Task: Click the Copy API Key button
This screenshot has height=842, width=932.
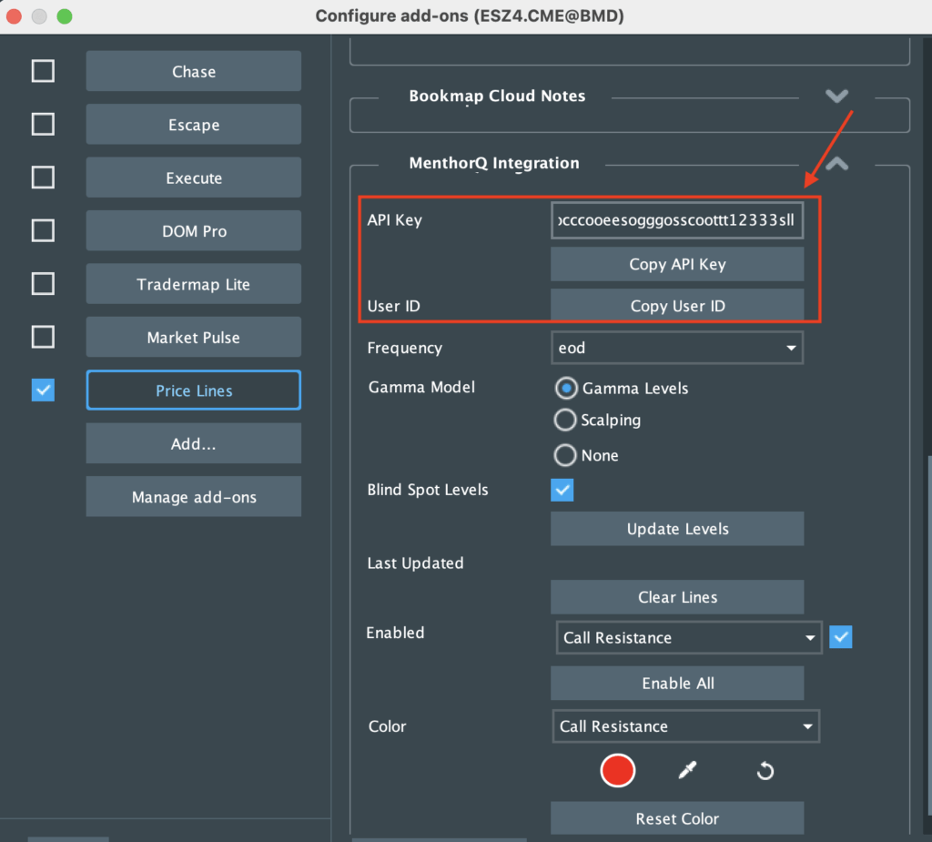Action: click(x=677, y=264)
